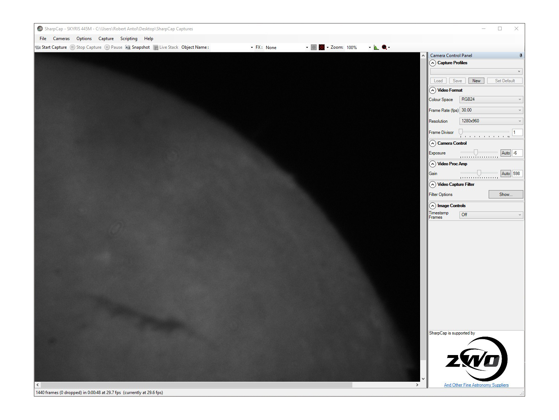Collapse the Capture Profiles section

pos(433,63)
